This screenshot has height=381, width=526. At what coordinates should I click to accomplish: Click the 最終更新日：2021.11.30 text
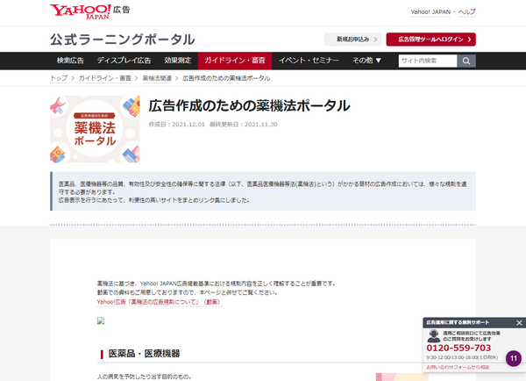coord(243,125)
